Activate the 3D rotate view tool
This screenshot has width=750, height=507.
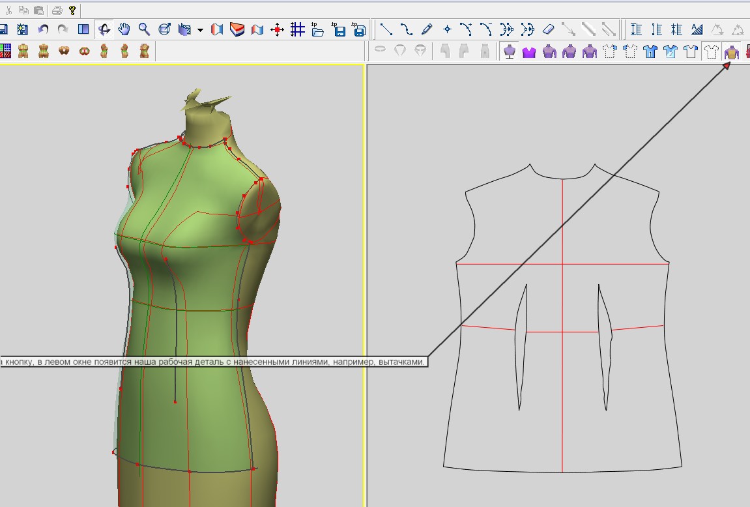pos(104,29)
